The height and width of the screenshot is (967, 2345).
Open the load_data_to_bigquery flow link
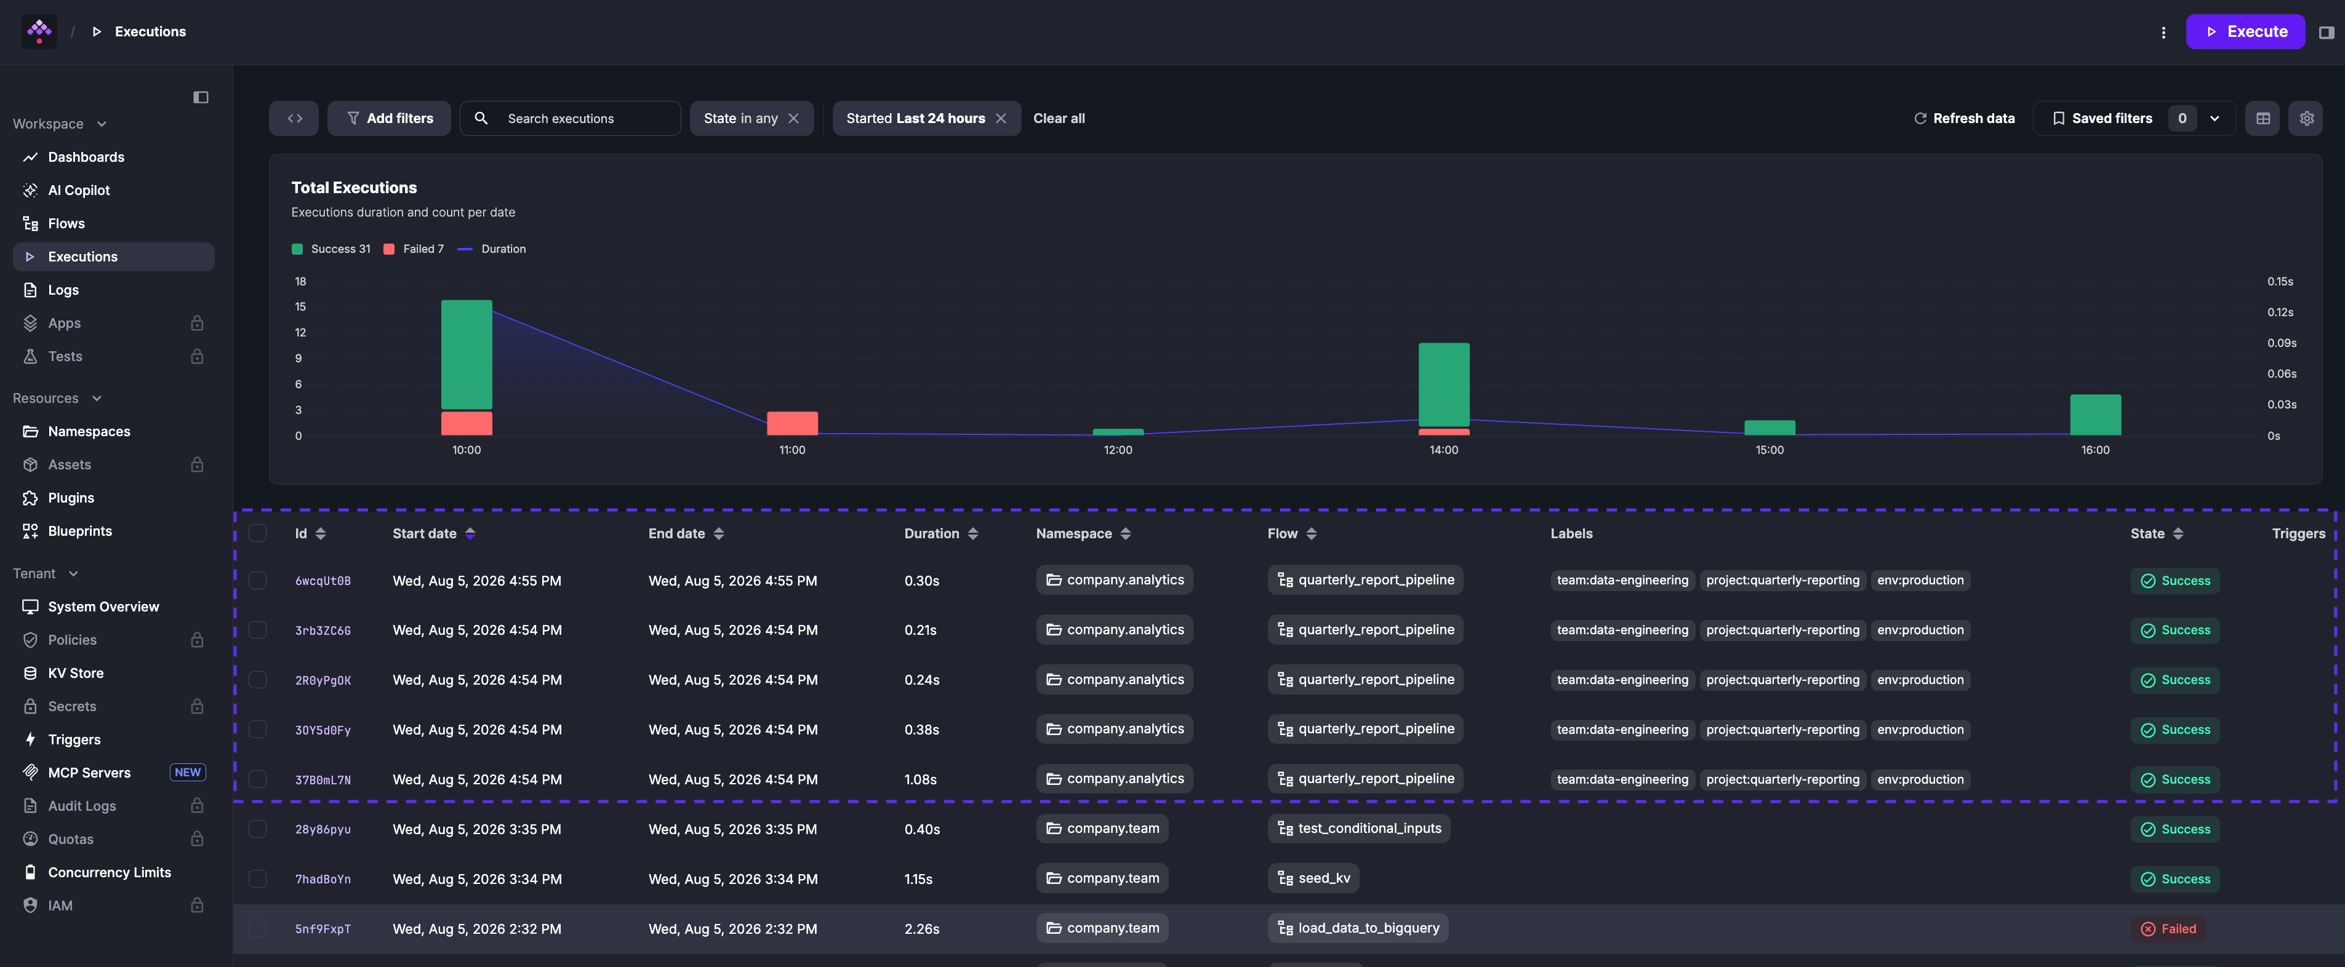point(1357,929)
